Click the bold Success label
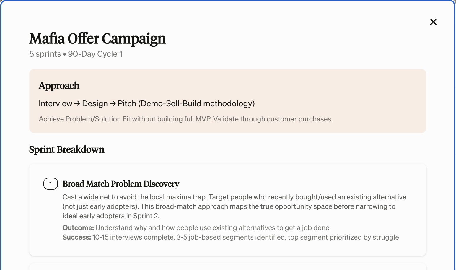 pos(77,237)
